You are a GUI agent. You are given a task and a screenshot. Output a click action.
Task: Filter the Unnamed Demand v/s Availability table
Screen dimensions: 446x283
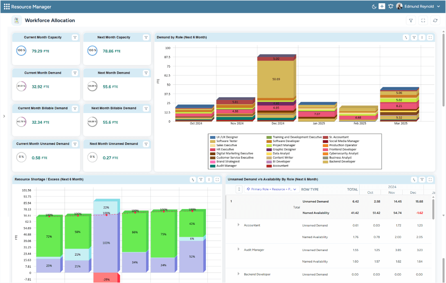[x=422, y=180]
